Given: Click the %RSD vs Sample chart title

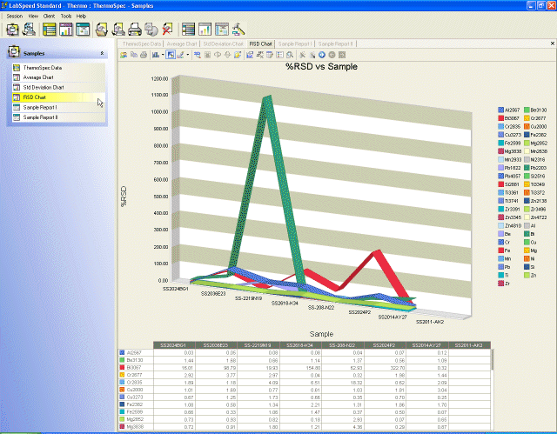Looking at the screenshot, I should click(x=321, y=67).
